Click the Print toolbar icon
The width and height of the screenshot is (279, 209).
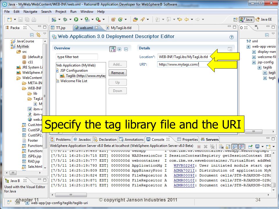(34, 19)
